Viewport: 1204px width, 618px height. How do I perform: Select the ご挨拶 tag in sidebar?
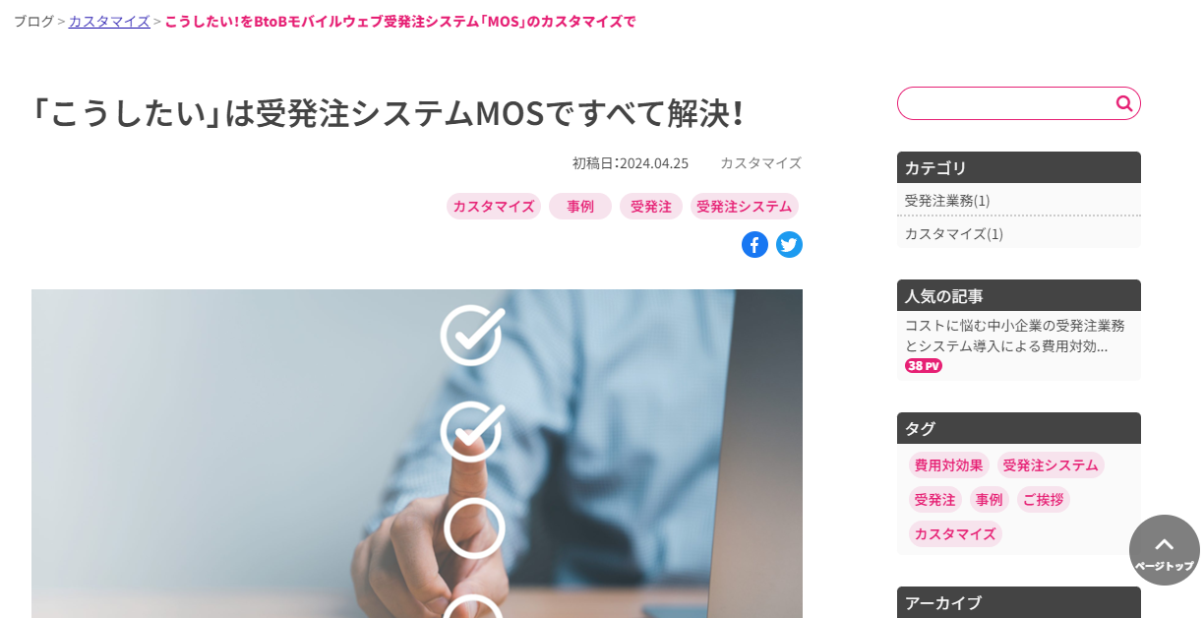tap(1043, 500)
